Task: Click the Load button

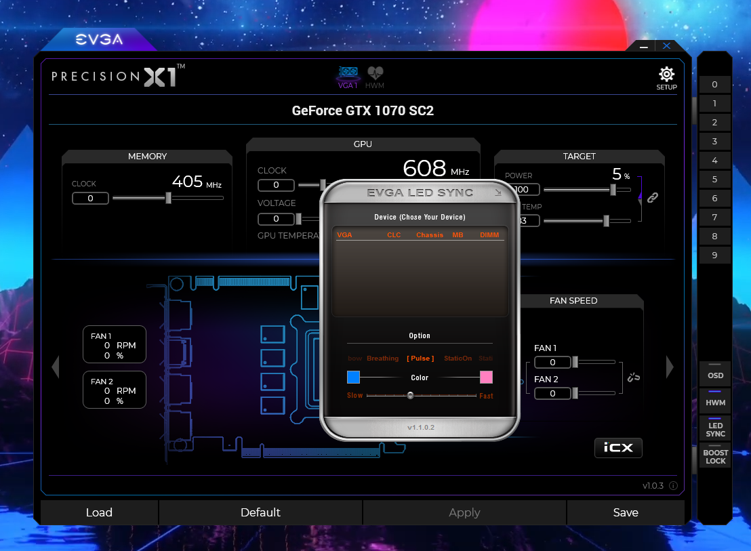Action: coord(99,512)
